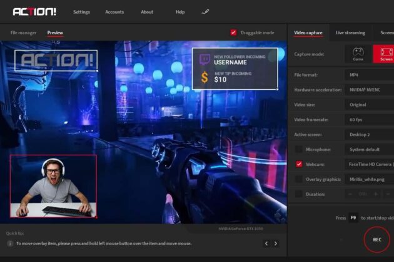Open the Video size Original dropdown

click(370, 105)
